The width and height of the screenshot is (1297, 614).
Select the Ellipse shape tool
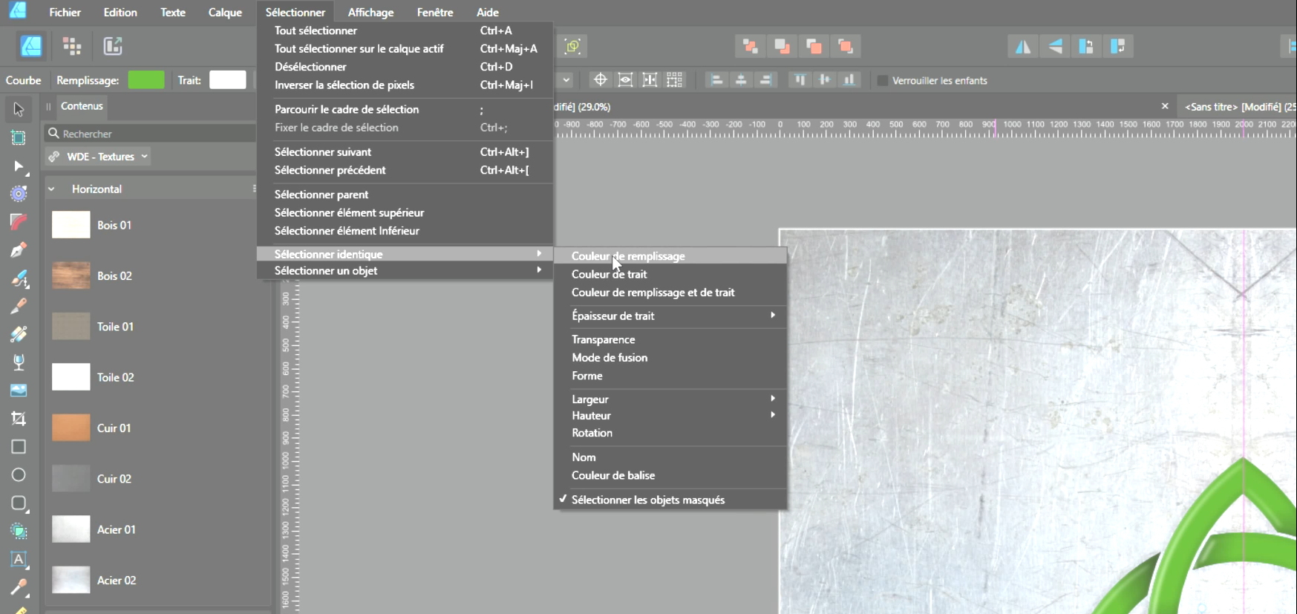(x=19, y=475)
